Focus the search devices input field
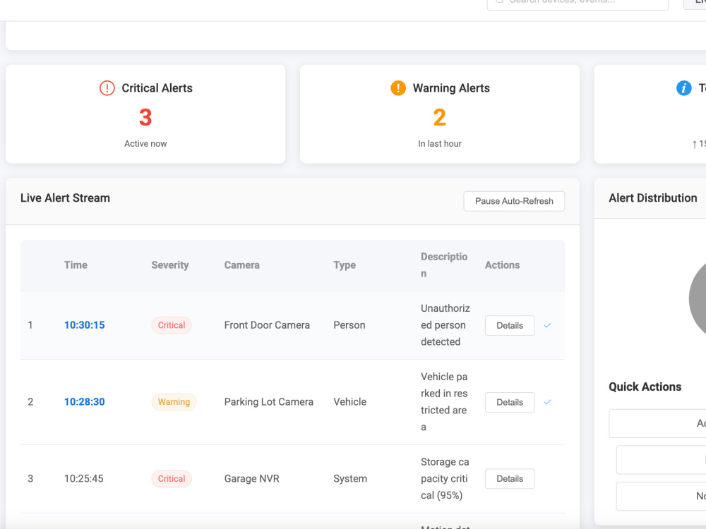This screenshot has width=706, height=529. tap(578, 4)
